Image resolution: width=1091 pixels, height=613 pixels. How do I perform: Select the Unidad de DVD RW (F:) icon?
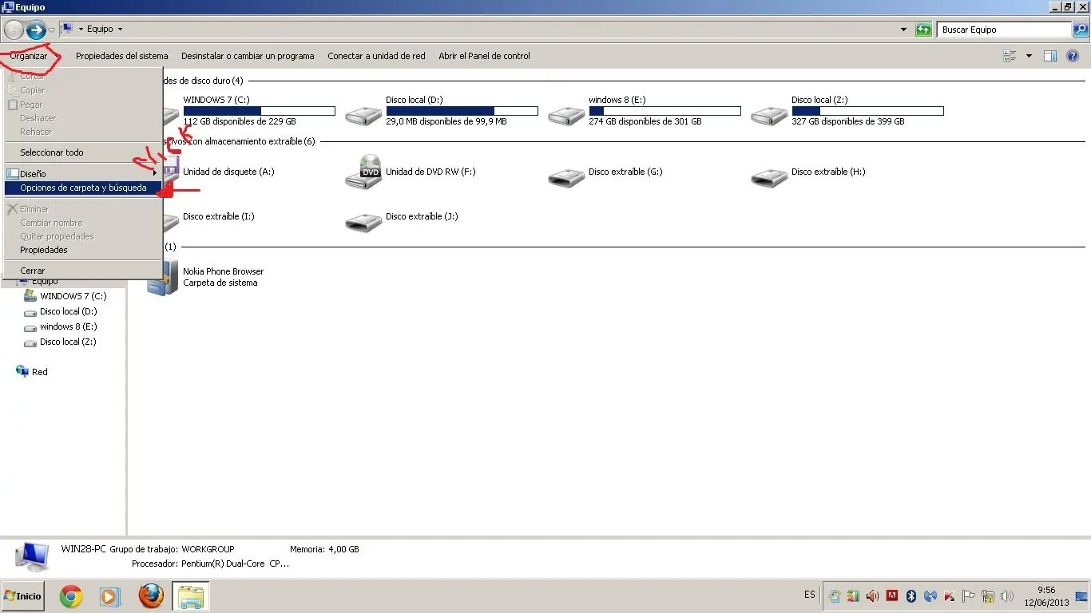(363, 172)
